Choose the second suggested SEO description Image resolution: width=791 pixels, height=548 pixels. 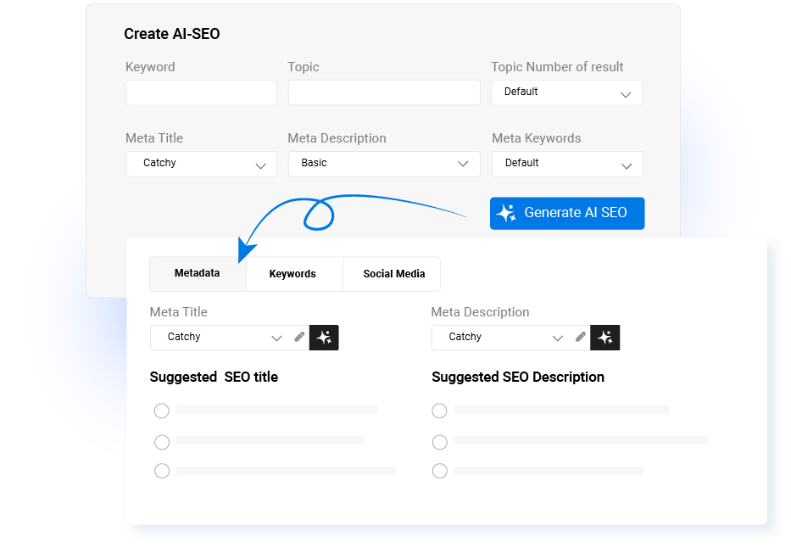point(439,442)
